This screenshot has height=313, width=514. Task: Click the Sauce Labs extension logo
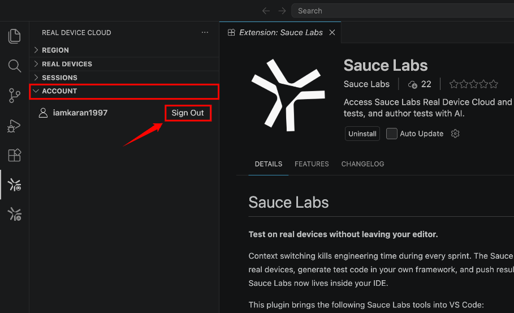tap(288, 95)
